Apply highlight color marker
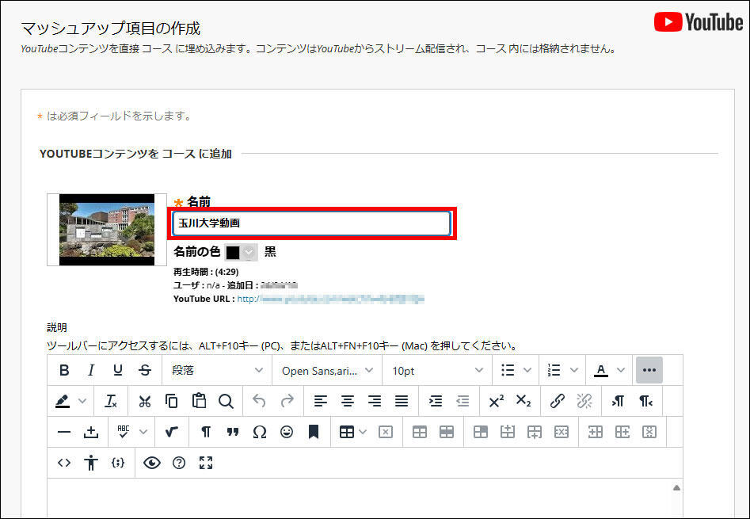 [x=63, y=401]
